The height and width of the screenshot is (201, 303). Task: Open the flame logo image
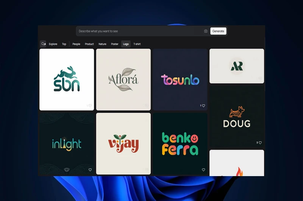click(237, 163)
